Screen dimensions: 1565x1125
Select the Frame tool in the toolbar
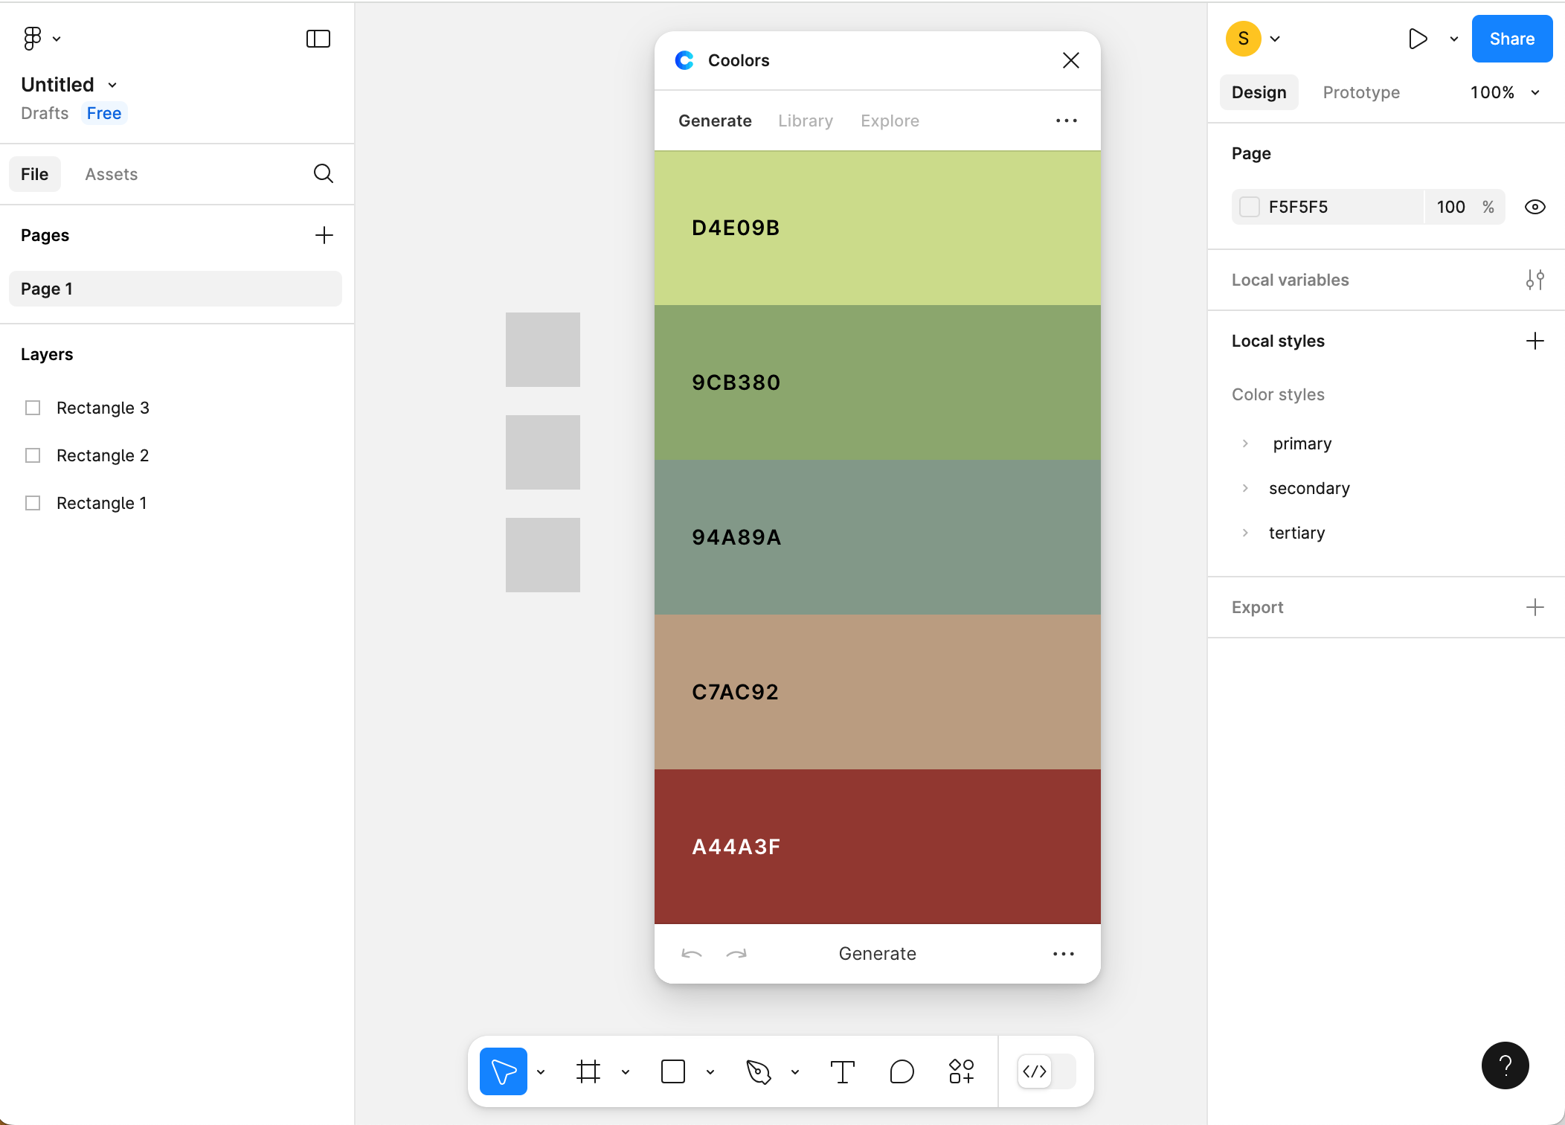coord(588,1071)
